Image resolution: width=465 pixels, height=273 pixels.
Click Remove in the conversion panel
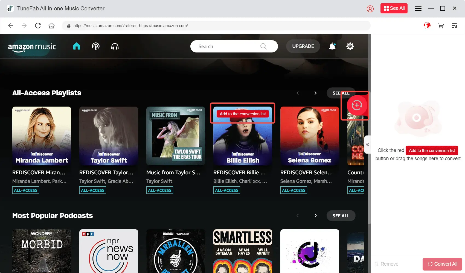(x=386, y=264)
